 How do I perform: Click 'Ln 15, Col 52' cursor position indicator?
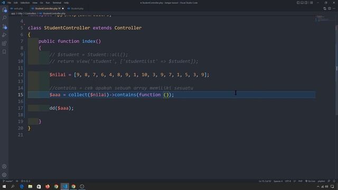[265, 181]
